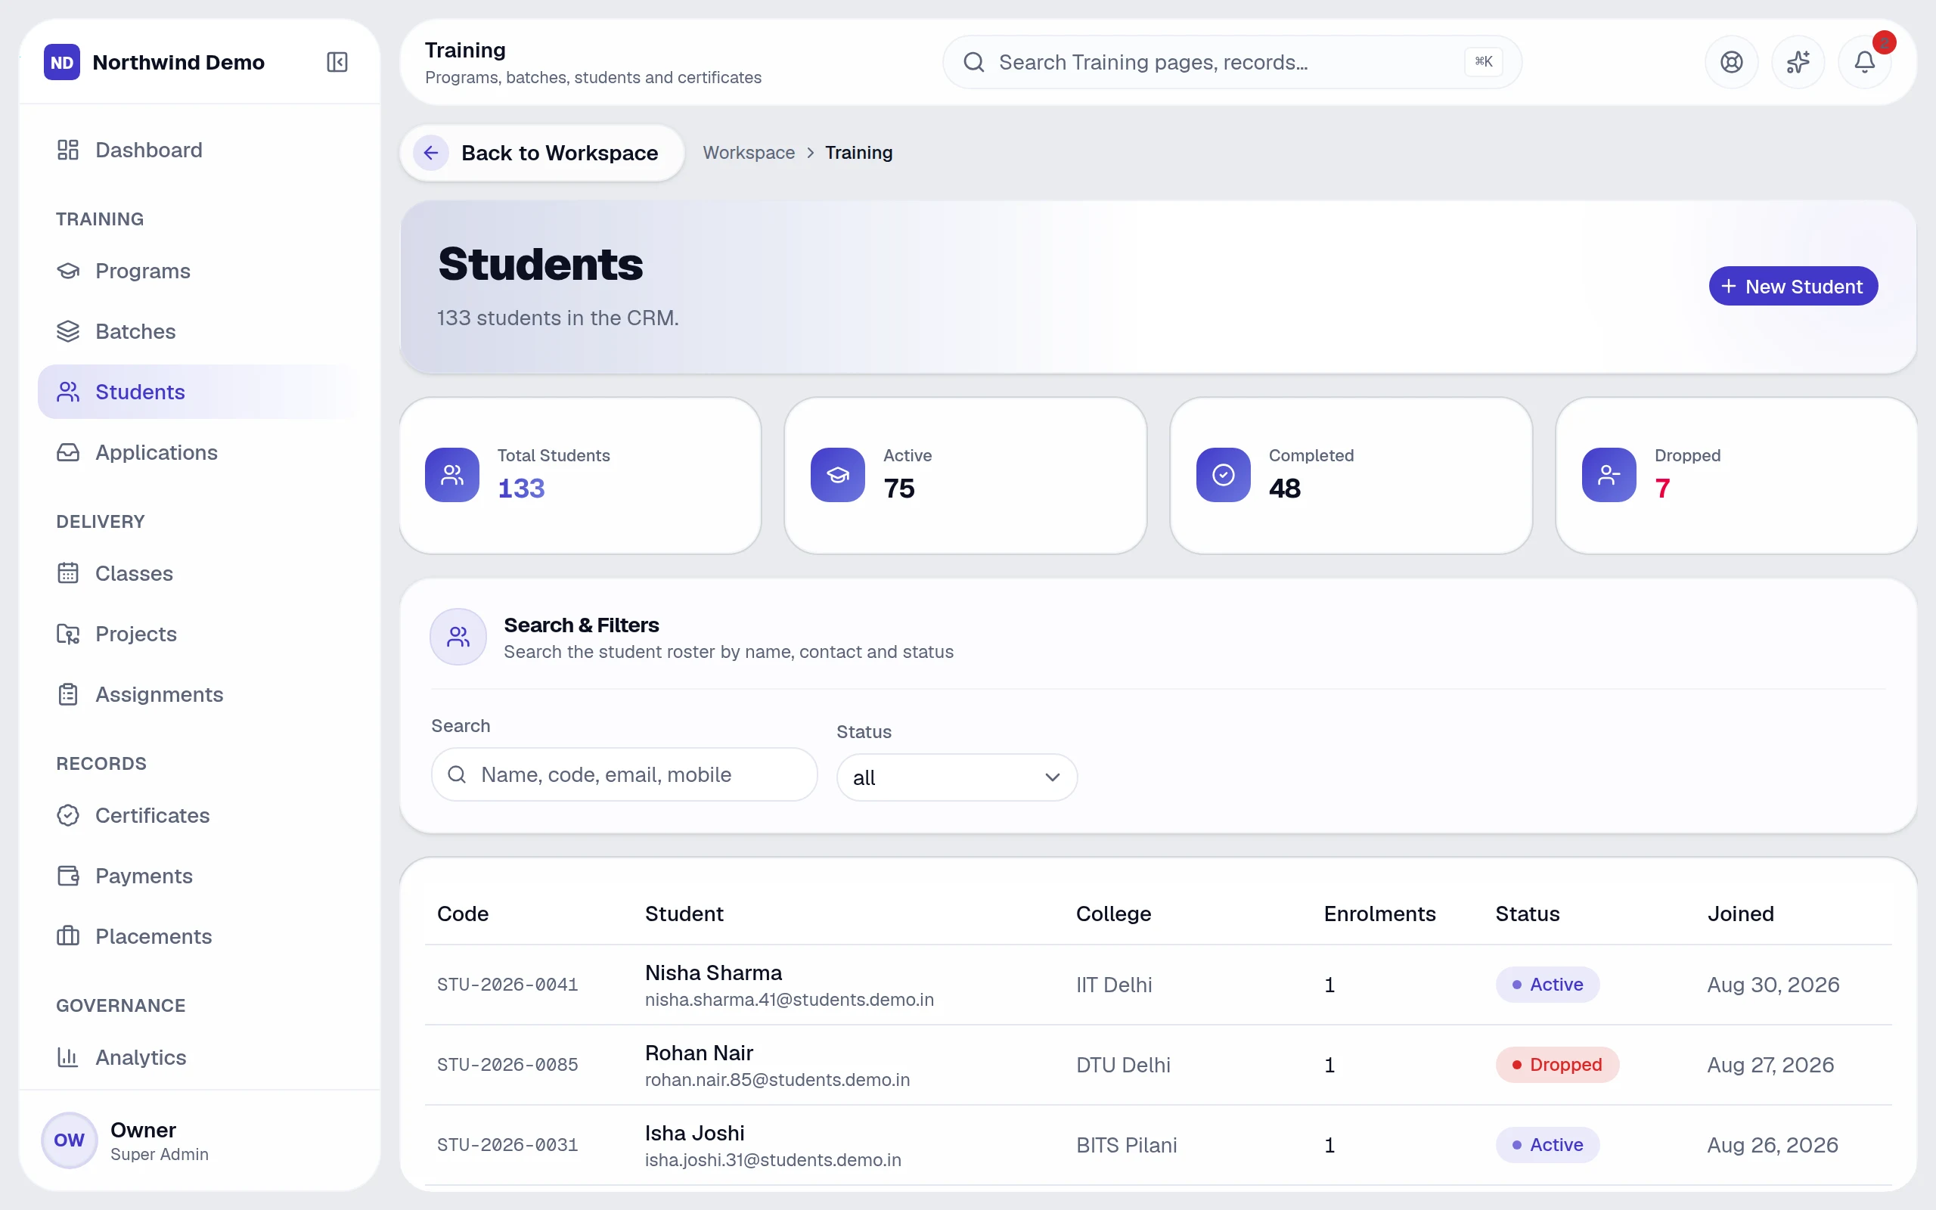The height and width of the screenshot is (1210, 1936).
Task: Click the New Student button
Action: point(1793,286)
